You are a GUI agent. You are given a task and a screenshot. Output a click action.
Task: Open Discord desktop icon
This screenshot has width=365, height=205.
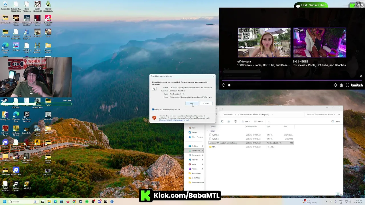pos(5,143)
